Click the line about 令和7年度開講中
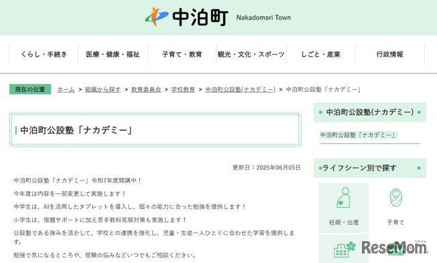Screen dimensions: 437x263 pyautogui.click(x=78, y=181)
